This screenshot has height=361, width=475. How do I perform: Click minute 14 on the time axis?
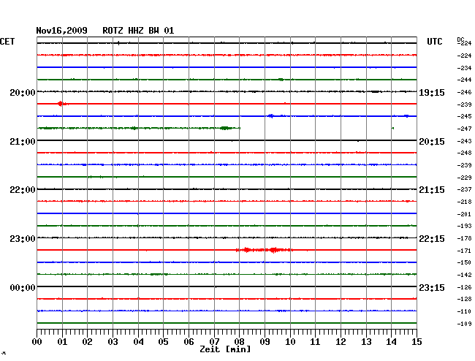[392, 342]
